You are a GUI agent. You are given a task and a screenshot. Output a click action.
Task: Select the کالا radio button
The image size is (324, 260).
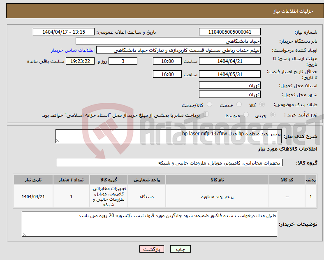pyautogui.click(x=262, y=104)
